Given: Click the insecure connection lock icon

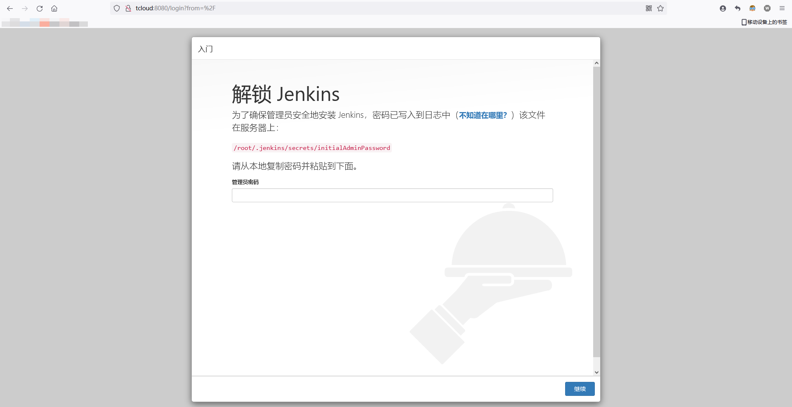Looking at the screenshot, I should point(128,8).
